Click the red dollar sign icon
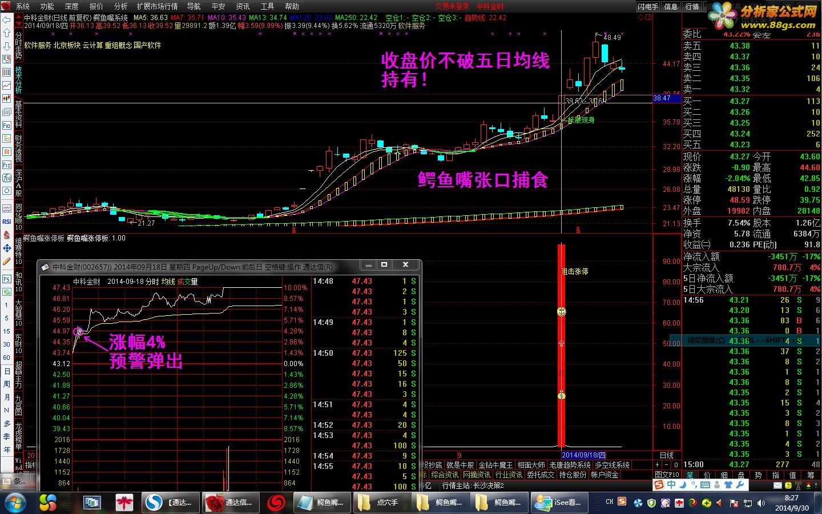Screen dimensions: 822x514 point(7,235)
